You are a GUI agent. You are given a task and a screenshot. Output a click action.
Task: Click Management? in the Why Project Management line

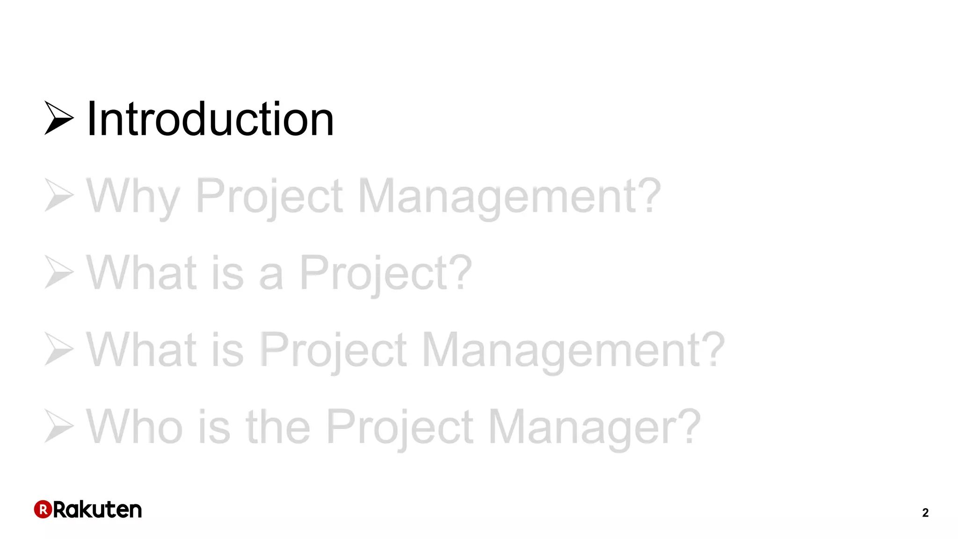coord(509,197)
